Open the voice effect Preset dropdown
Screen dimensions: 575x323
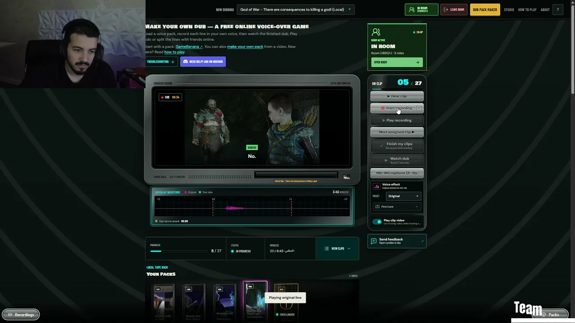(403, 196)
